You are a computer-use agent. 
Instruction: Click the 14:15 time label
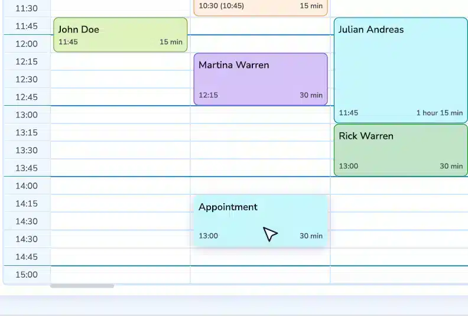coord(27,204)
